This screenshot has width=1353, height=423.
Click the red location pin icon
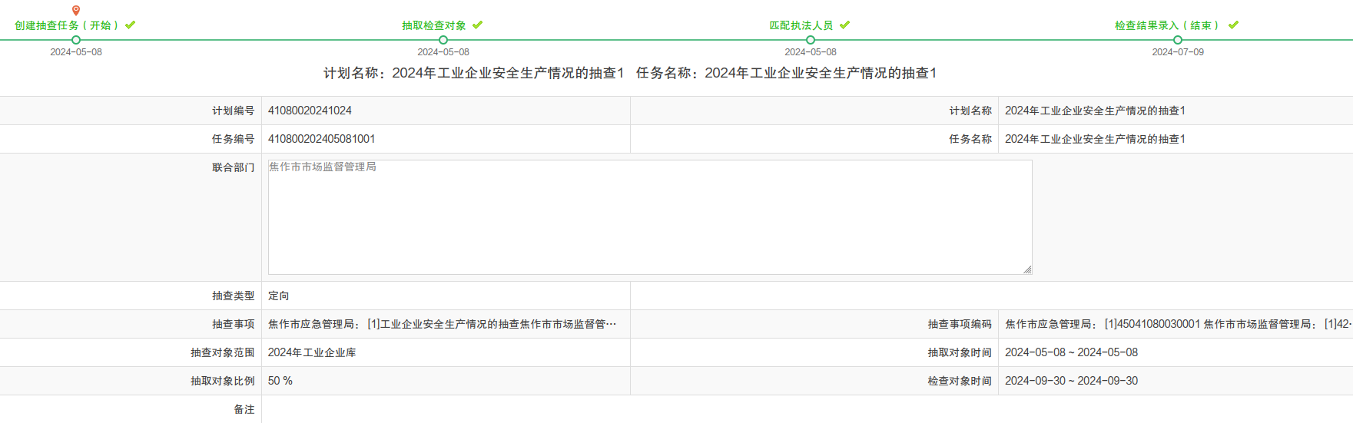(76, 11)
